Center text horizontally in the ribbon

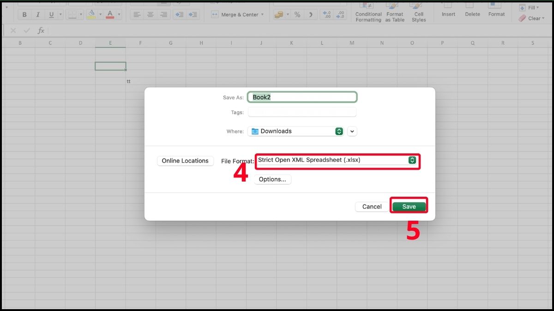[150, 15]
